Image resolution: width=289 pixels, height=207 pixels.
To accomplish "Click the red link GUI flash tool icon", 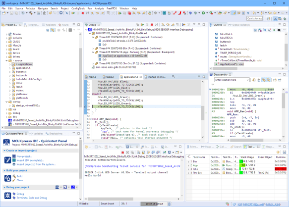I will (x=174, y=13).
